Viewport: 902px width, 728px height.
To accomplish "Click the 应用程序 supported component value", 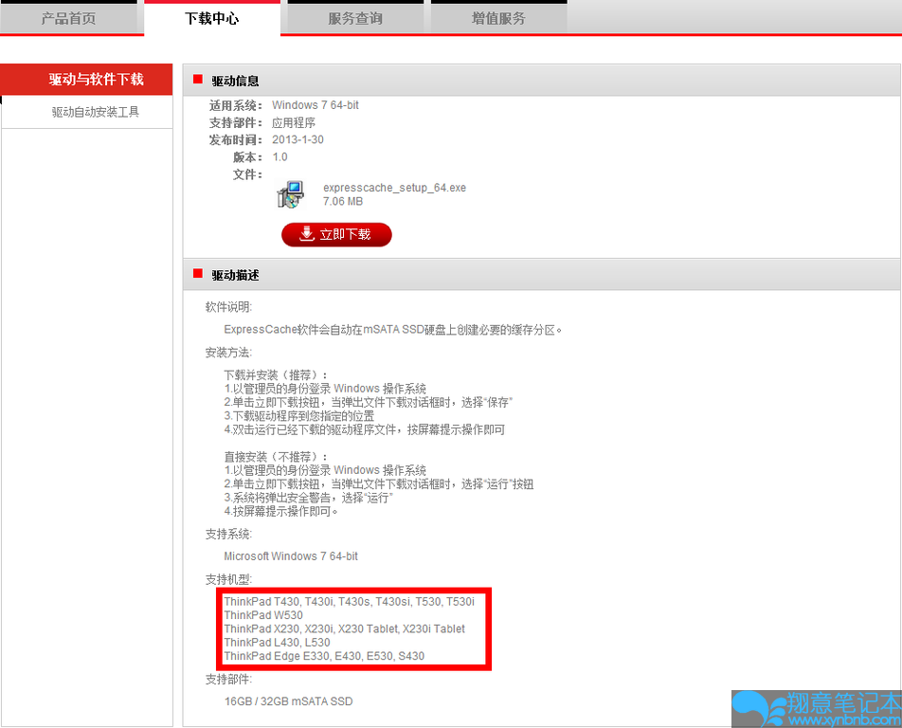I will (294, 122).
